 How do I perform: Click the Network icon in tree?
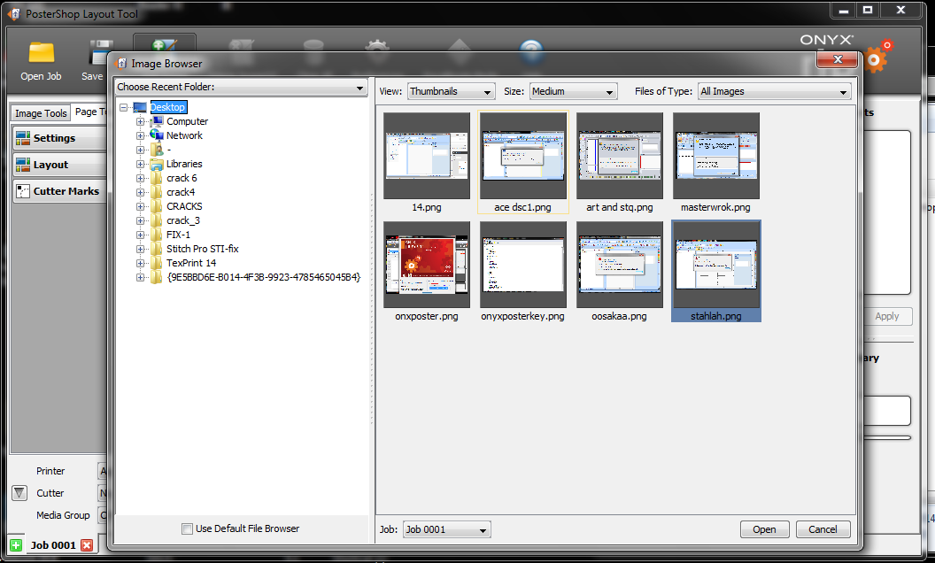[x=157, y=135]
